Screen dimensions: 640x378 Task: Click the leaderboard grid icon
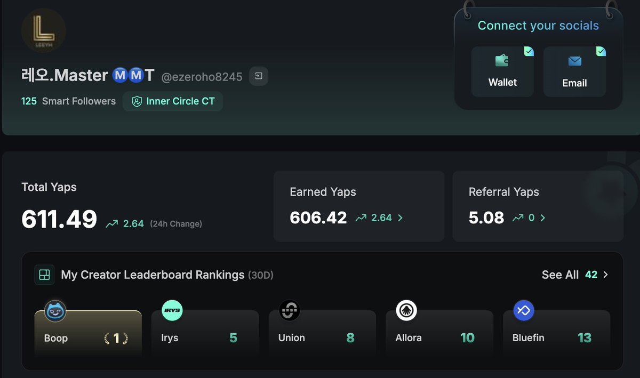tap(45, 275)
